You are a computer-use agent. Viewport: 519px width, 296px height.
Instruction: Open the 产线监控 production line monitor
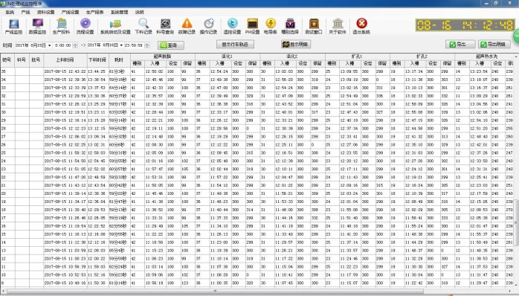click(x=13, y=26)
